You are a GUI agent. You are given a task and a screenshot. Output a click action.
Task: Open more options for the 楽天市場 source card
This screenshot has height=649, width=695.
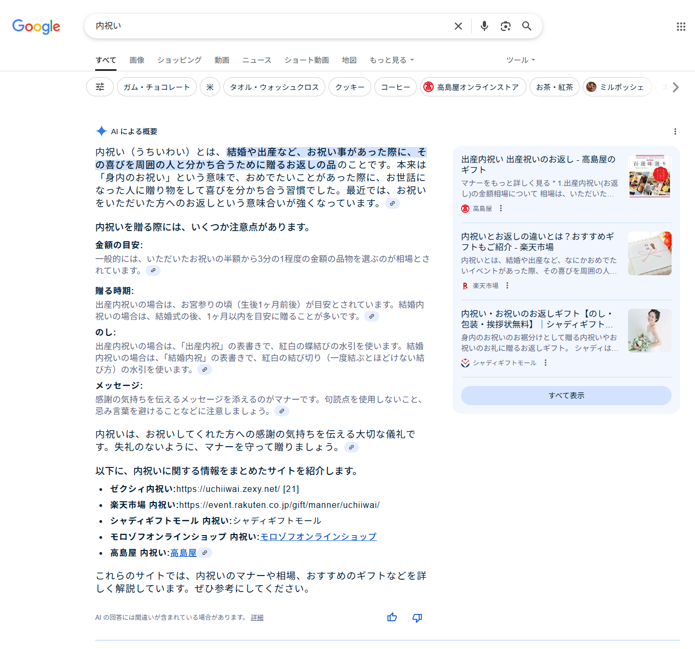(x=507, y=286)
